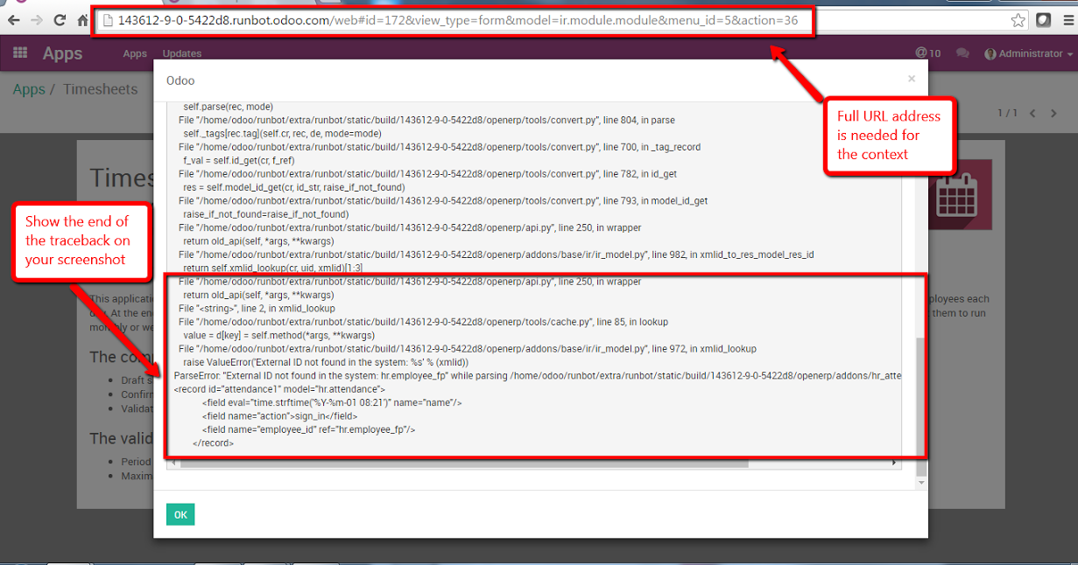
Task: Open the Apps menu item
Action: 135,53
